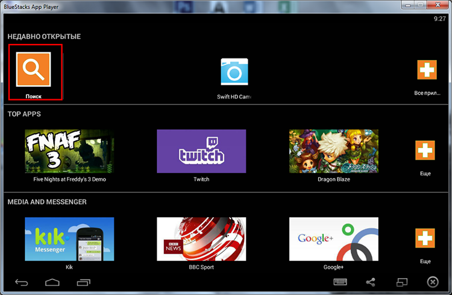
Task: Tap the Android back arrow icon
Action: (x=22, y=282)
